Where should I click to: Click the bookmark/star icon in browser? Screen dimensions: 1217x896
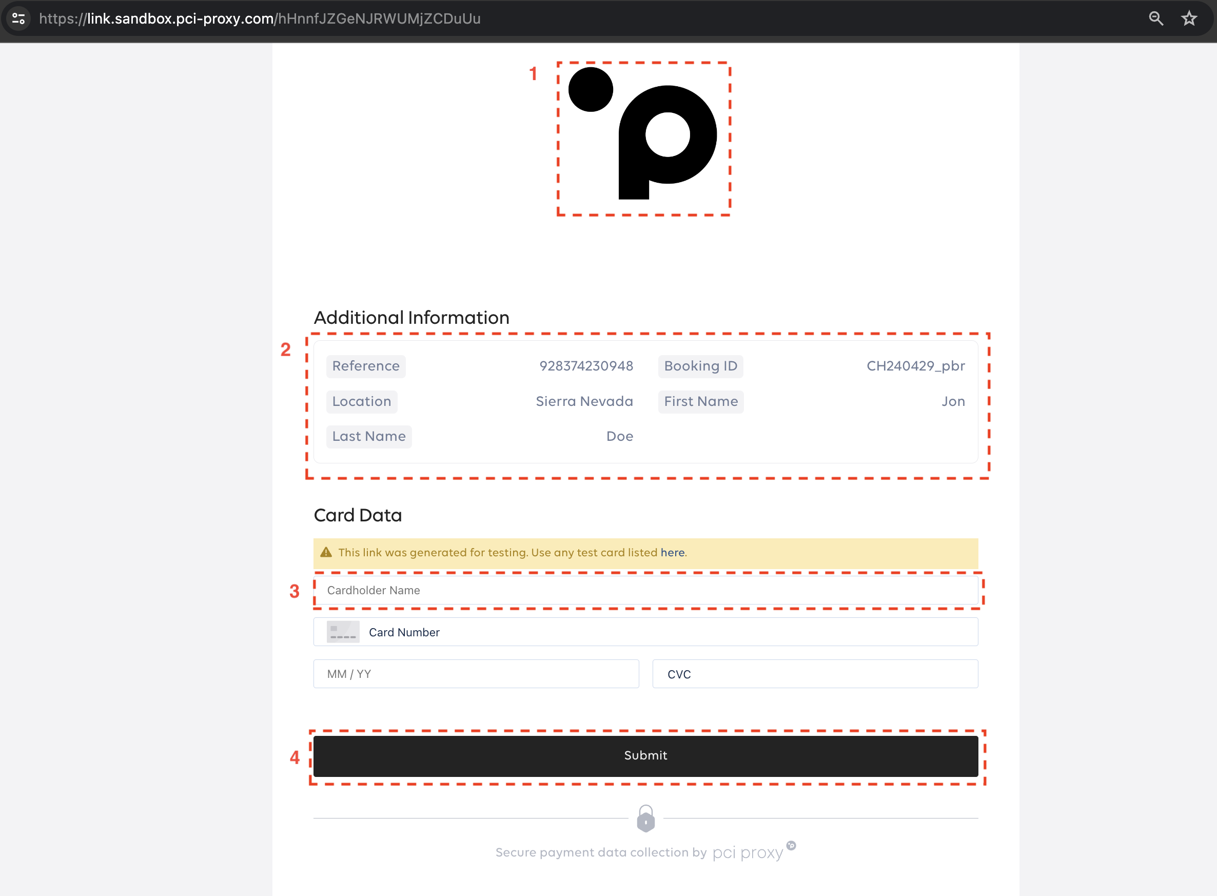click(x=1190, y=17)
